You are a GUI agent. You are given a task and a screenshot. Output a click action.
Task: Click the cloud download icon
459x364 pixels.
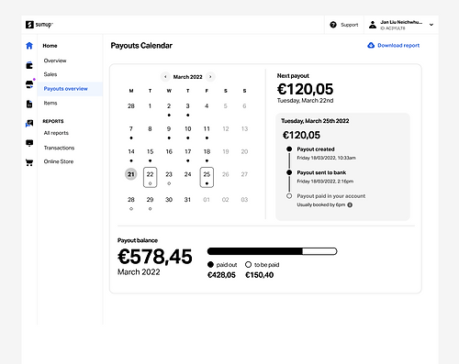click(x=371, y=45)
